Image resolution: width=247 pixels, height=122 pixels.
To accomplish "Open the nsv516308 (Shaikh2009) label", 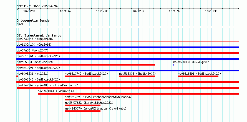I will pos(138,74).
